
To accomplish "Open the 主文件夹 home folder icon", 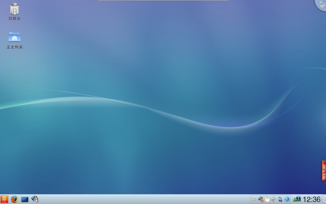I will coord(14,37).
